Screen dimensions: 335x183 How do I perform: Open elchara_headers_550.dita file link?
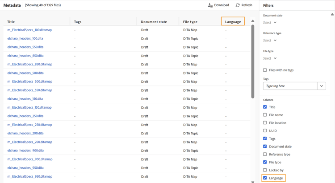tap(25, 47)
